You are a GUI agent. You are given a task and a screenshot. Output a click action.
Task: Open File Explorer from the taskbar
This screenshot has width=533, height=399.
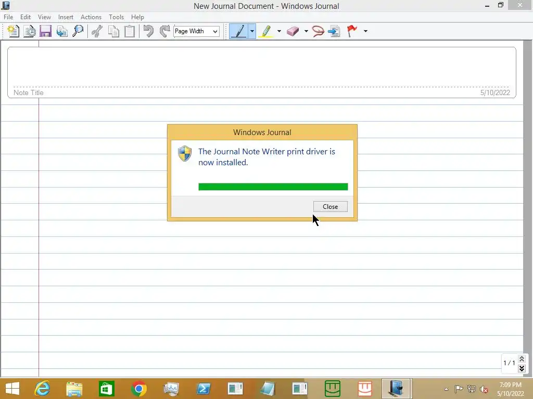(74, 389)
